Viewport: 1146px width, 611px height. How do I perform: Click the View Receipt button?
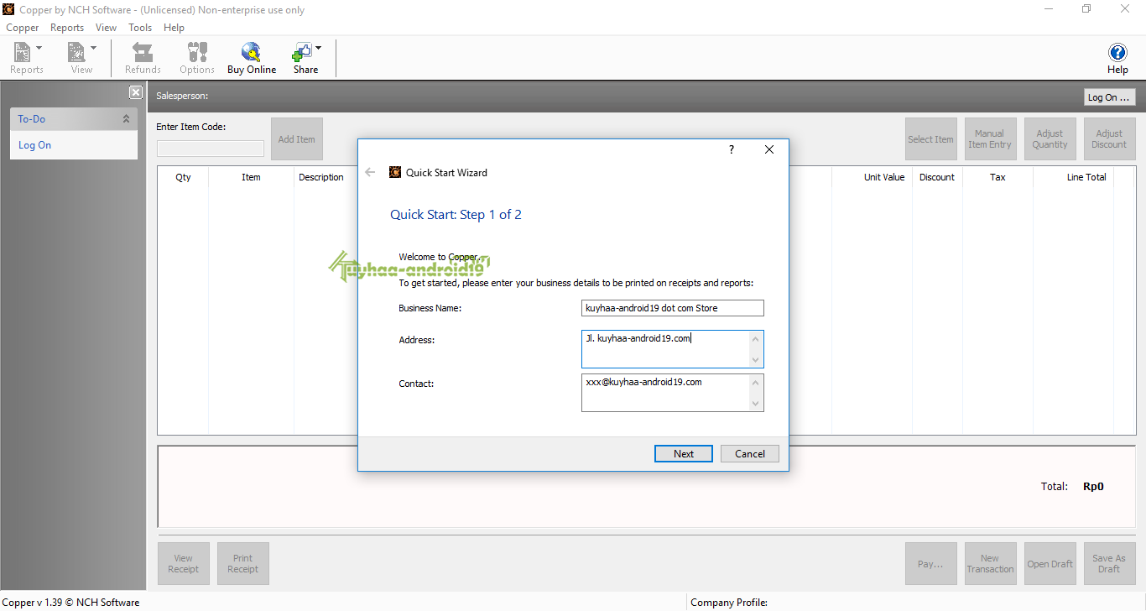click(x=184, y=564)
